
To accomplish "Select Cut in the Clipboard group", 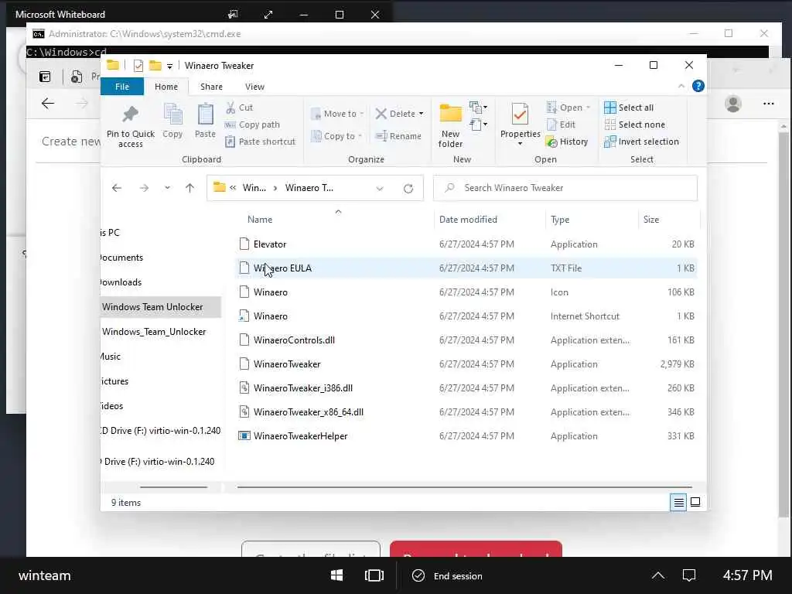I will click(x=239, y=108).
